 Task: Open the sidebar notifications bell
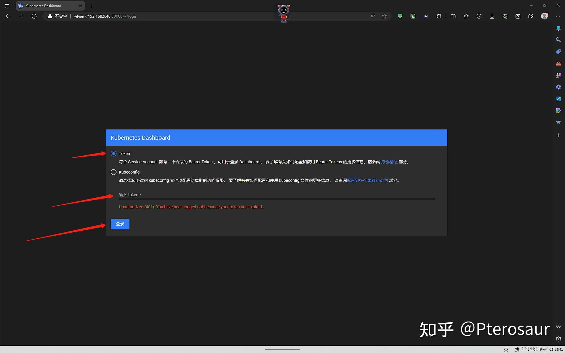click(558, 28)
